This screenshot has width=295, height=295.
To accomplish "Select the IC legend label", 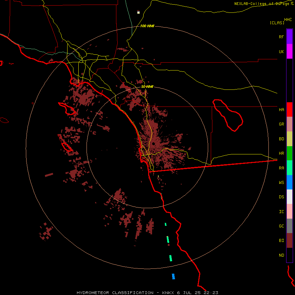I will 281,212.
